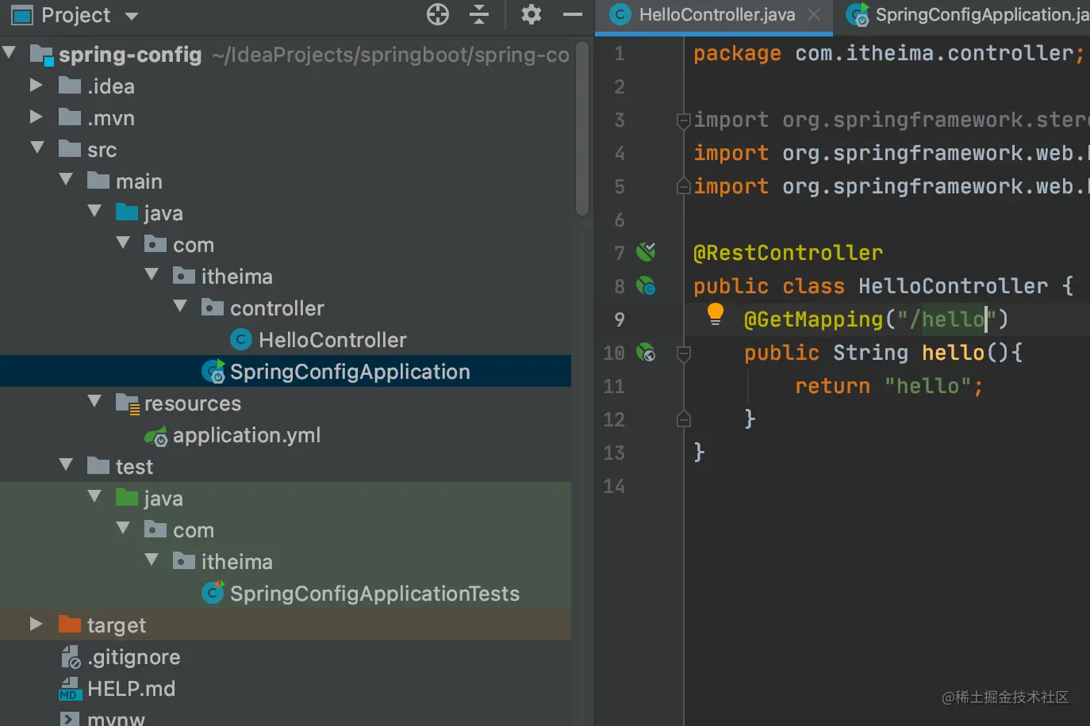
Task: Collapse the controller package
Action: [180, 307]
